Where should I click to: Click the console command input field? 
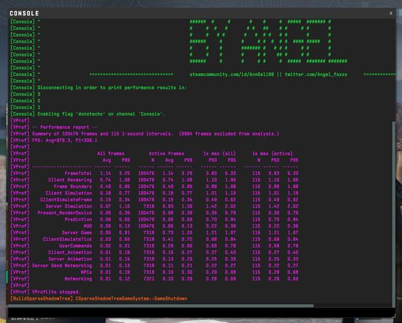[195, 312]
